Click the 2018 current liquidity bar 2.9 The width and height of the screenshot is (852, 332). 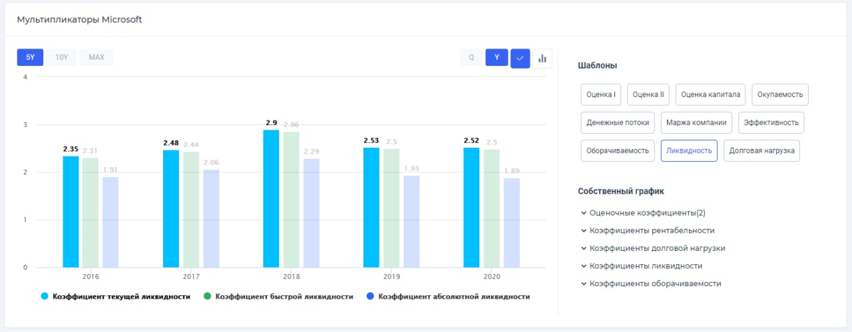271,198
